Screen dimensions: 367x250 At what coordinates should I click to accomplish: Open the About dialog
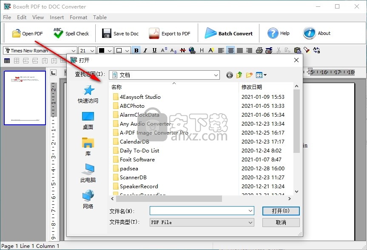coord(317,33)
